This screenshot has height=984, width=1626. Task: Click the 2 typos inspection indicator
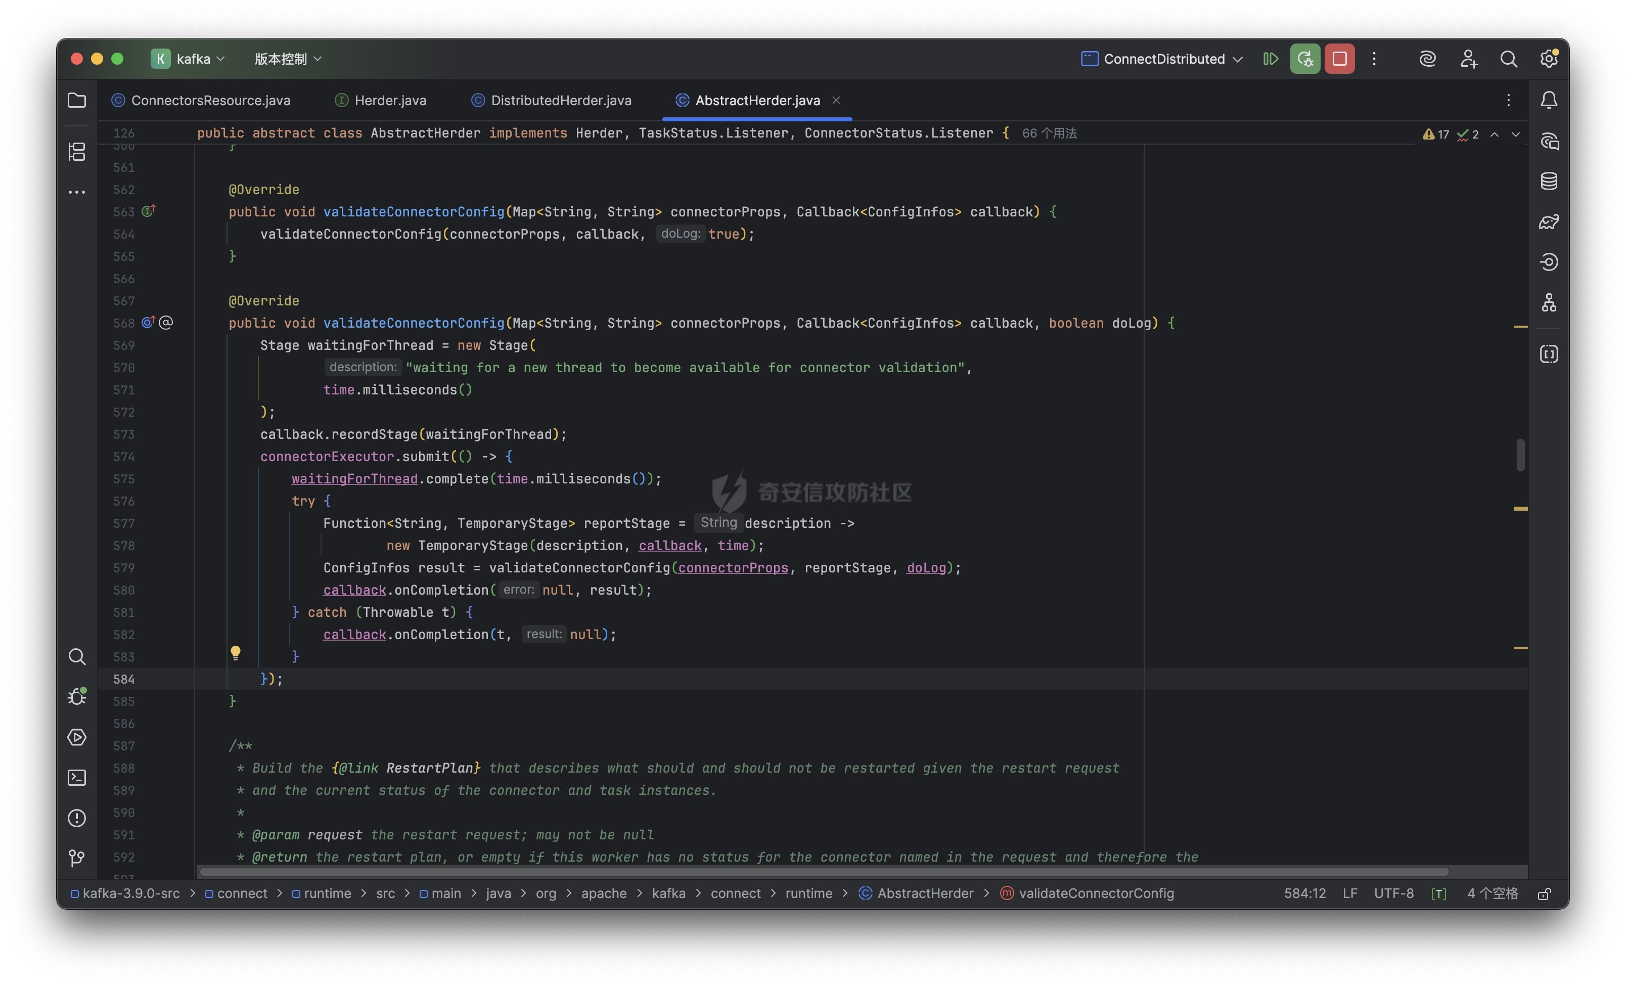[1468, 134]
